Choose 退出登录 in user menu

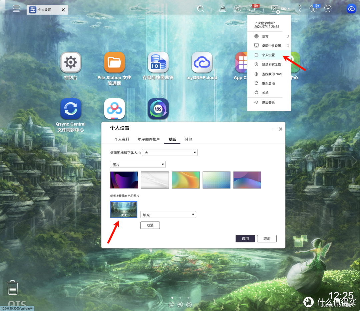pyautogui.click(x=269, y=102)
